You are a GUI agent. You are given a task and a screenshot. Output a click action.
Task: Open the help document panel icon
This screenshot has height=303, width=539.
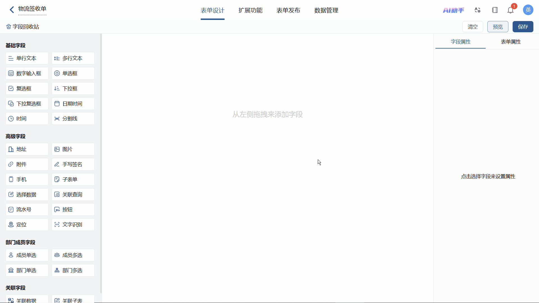(x=495, y=10)
